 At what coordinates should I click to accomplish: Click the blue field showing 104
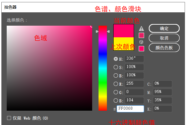(134, 100)
